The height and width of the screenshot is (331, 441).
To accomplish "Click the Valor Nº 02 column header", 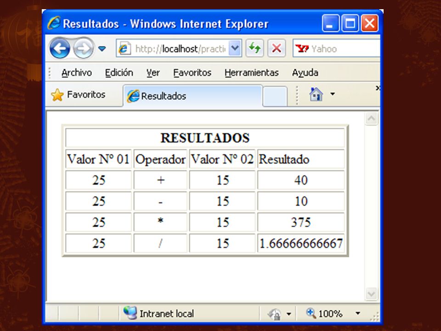I will [x=222, y=160].
